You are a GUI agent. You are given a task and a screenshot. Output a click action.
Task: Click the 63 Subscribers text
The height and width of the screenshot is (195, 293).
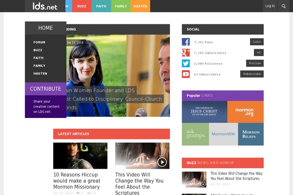[207, 74]
